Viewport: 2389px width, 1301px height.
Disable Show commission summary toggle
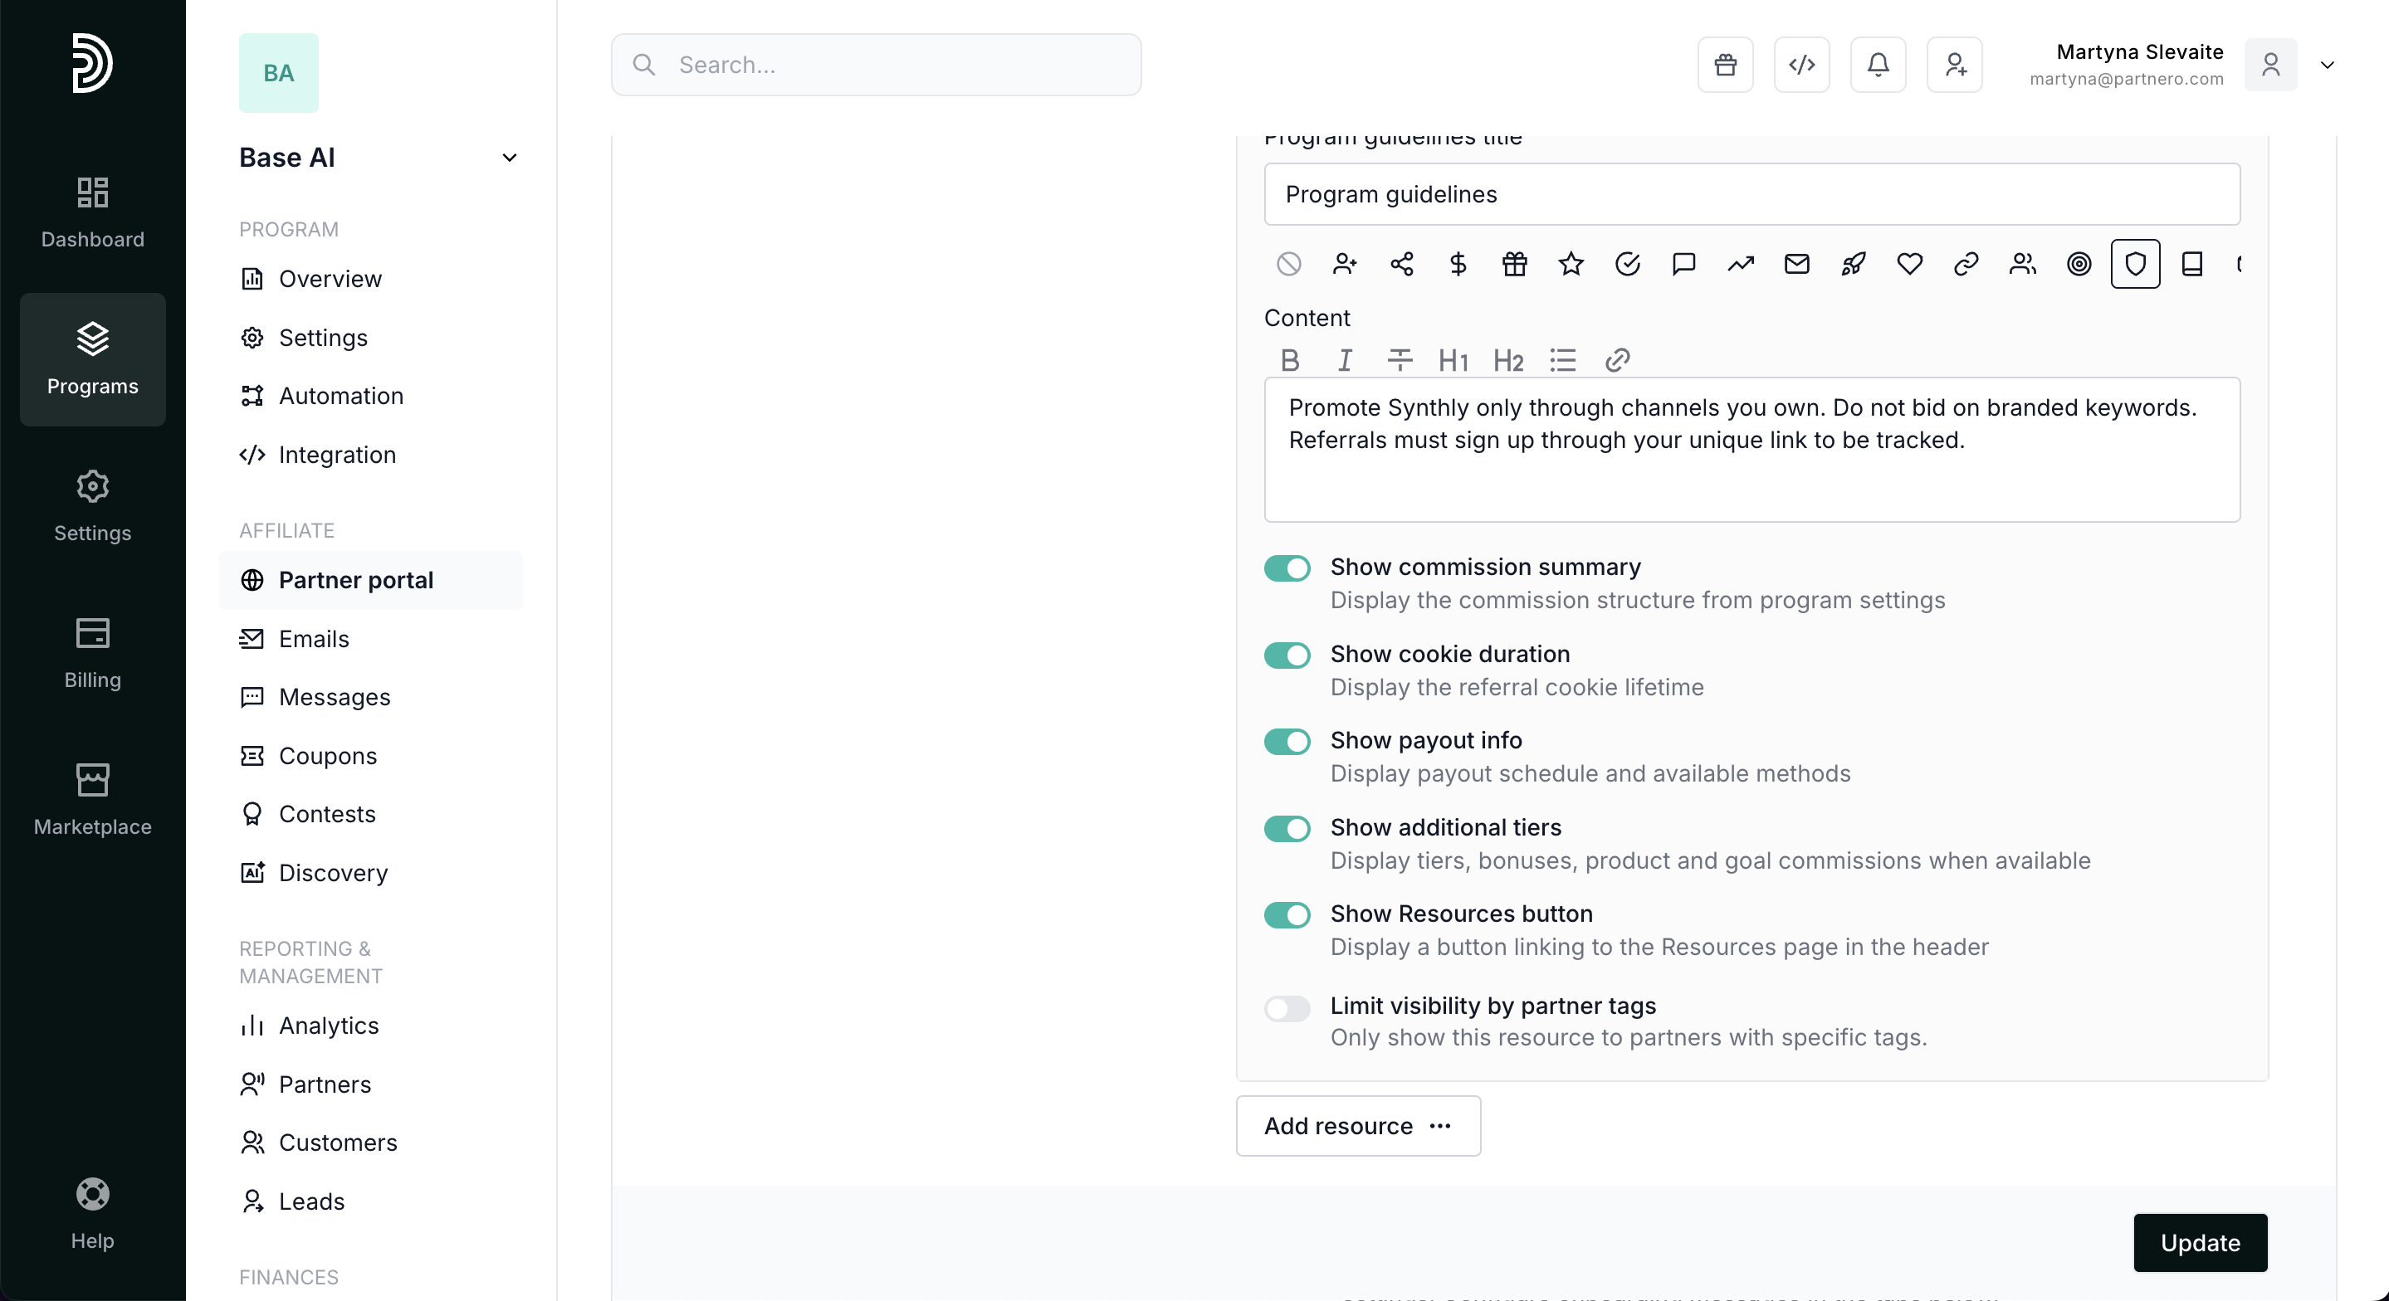[x=1287, y=568]
